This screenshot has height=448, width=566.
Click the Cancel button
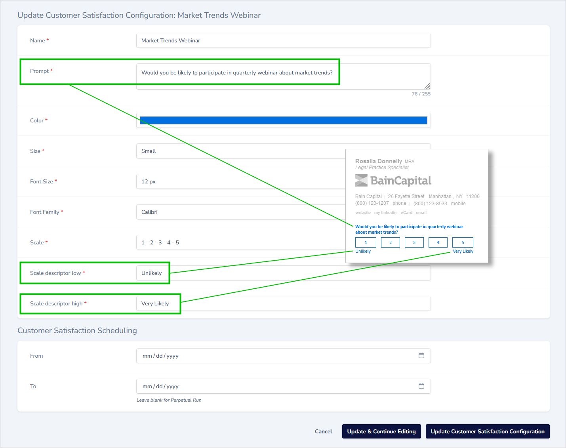pyautogui.click(x=323, y=431)
